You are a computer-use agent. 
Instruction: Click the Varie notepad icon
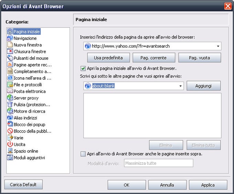(10, 138)
